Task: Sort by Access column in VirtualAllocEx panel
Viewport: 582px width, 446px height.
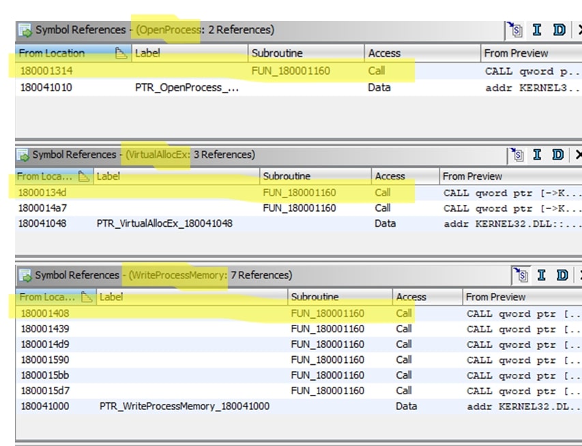Action: tap(390, 176)
